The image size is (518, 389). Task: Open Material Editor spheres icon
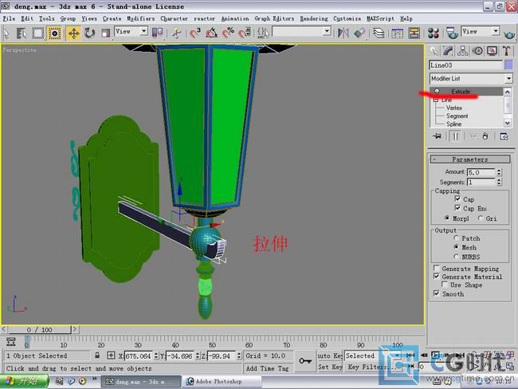433,33
